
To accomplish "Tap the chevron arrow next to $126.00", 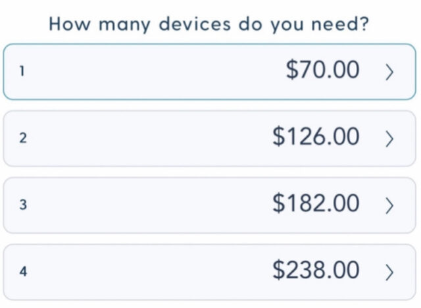I will (389, 139).
